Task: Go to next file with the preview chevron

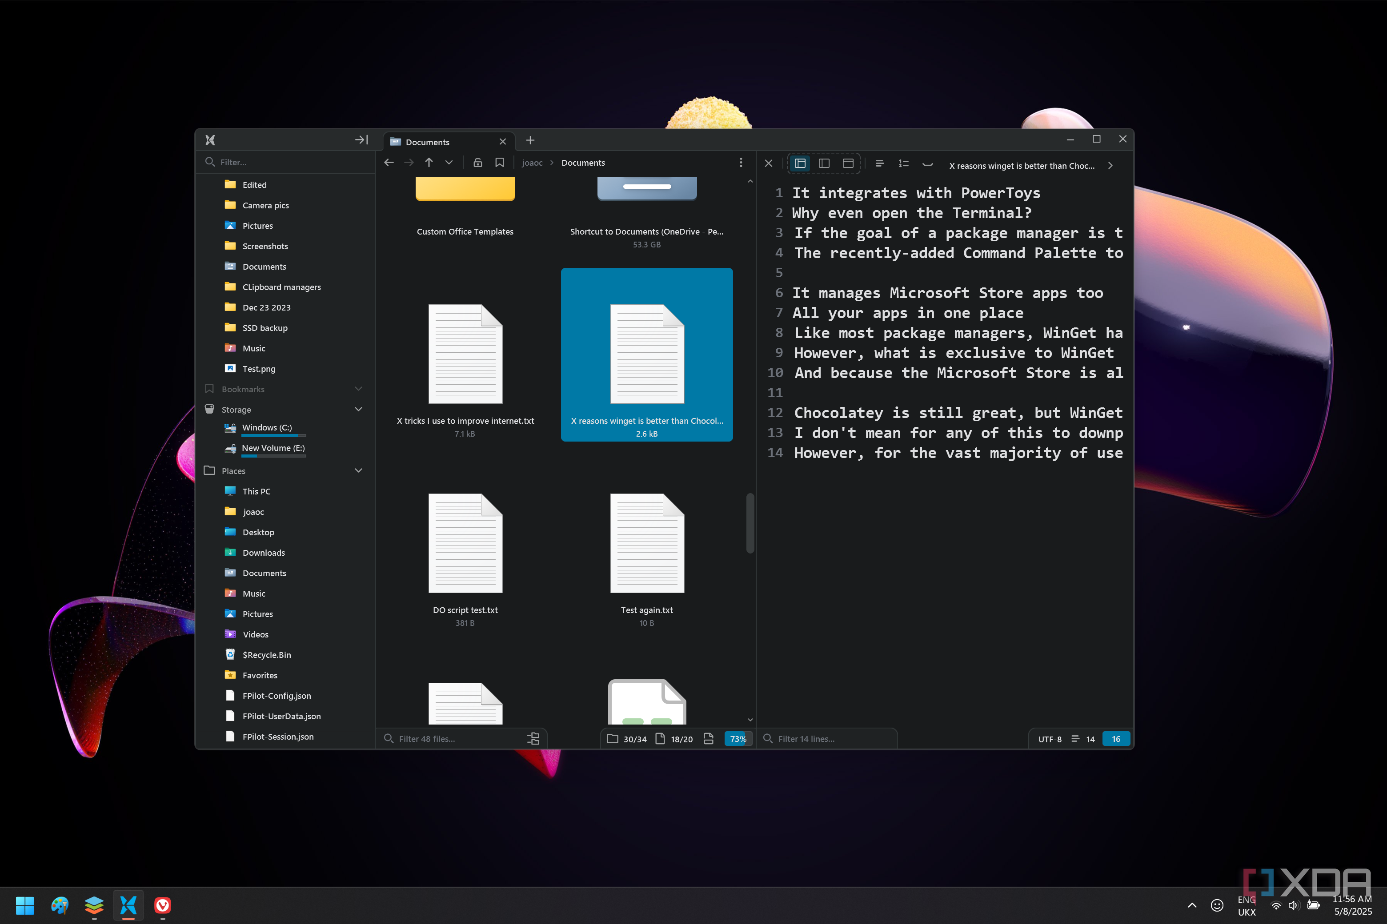Action: coord(1110,166)
